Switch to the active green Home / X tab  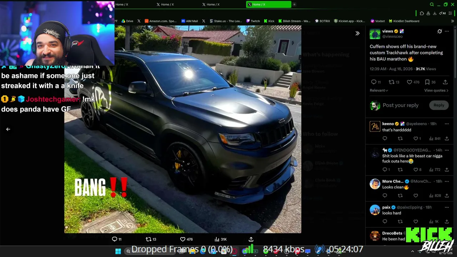pos(268,4)
